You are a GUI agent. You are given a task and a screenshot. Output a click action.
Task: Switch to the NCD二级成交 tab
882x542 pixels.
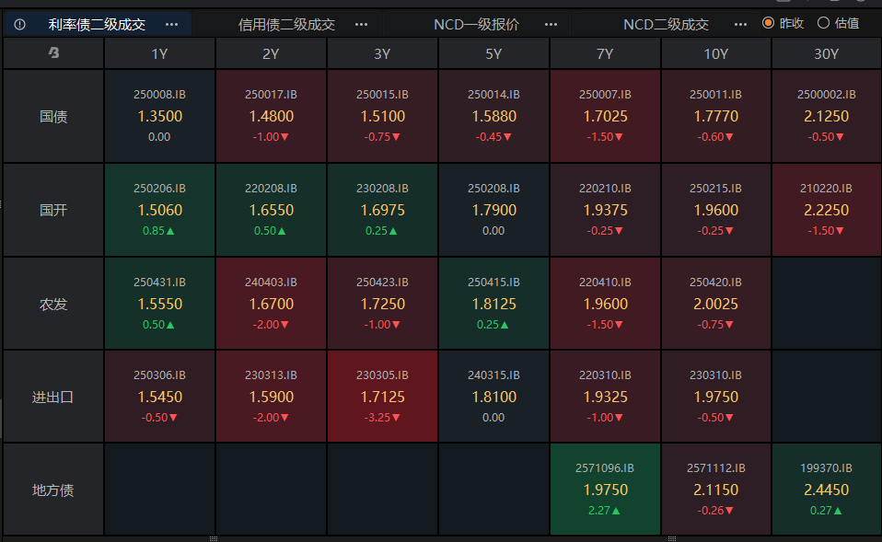pyautogui.click(x=666, y=24)
